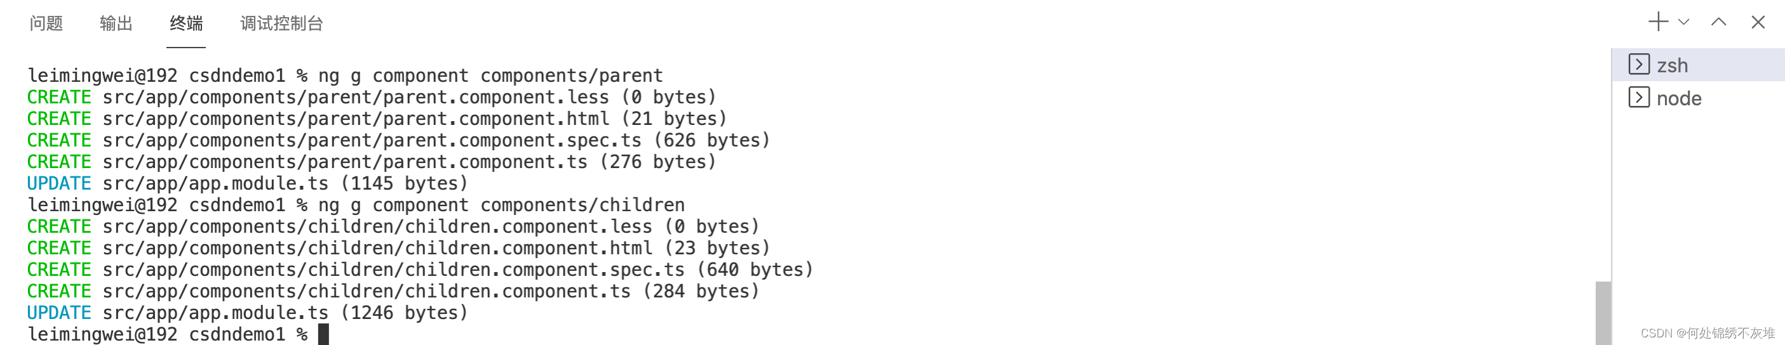Select the 终端 tab
The width and height of the screenshot is (1785, 345).
186,23
